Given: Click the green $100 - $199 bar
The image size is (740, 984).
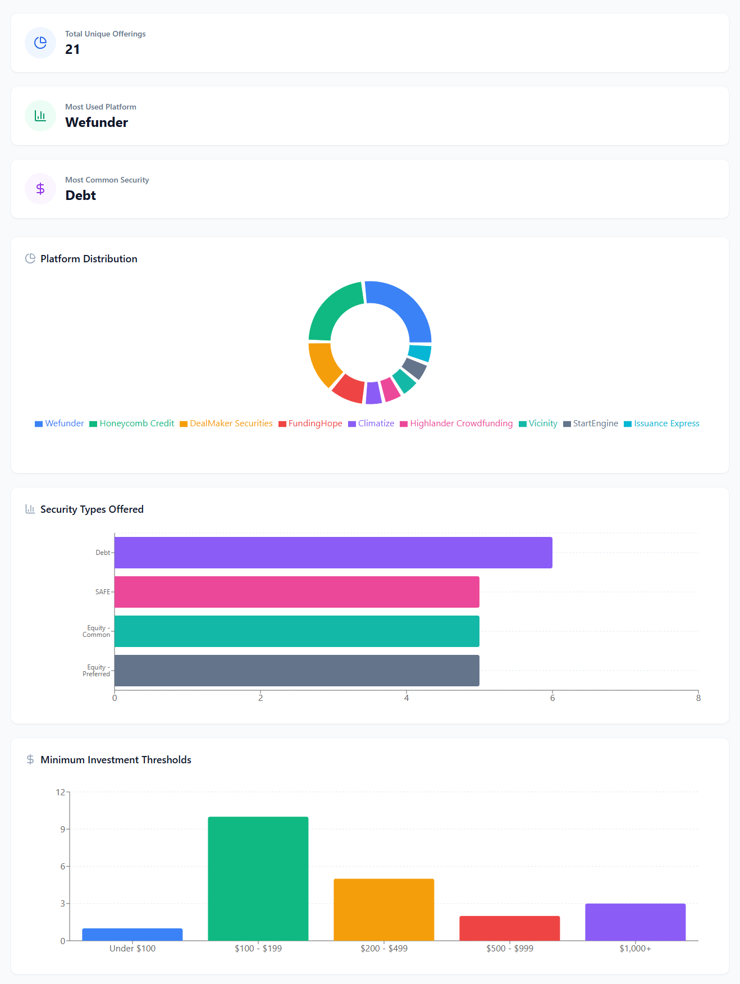Looking at the screenshot, I should pyautogui.click(x=258, y=878).
